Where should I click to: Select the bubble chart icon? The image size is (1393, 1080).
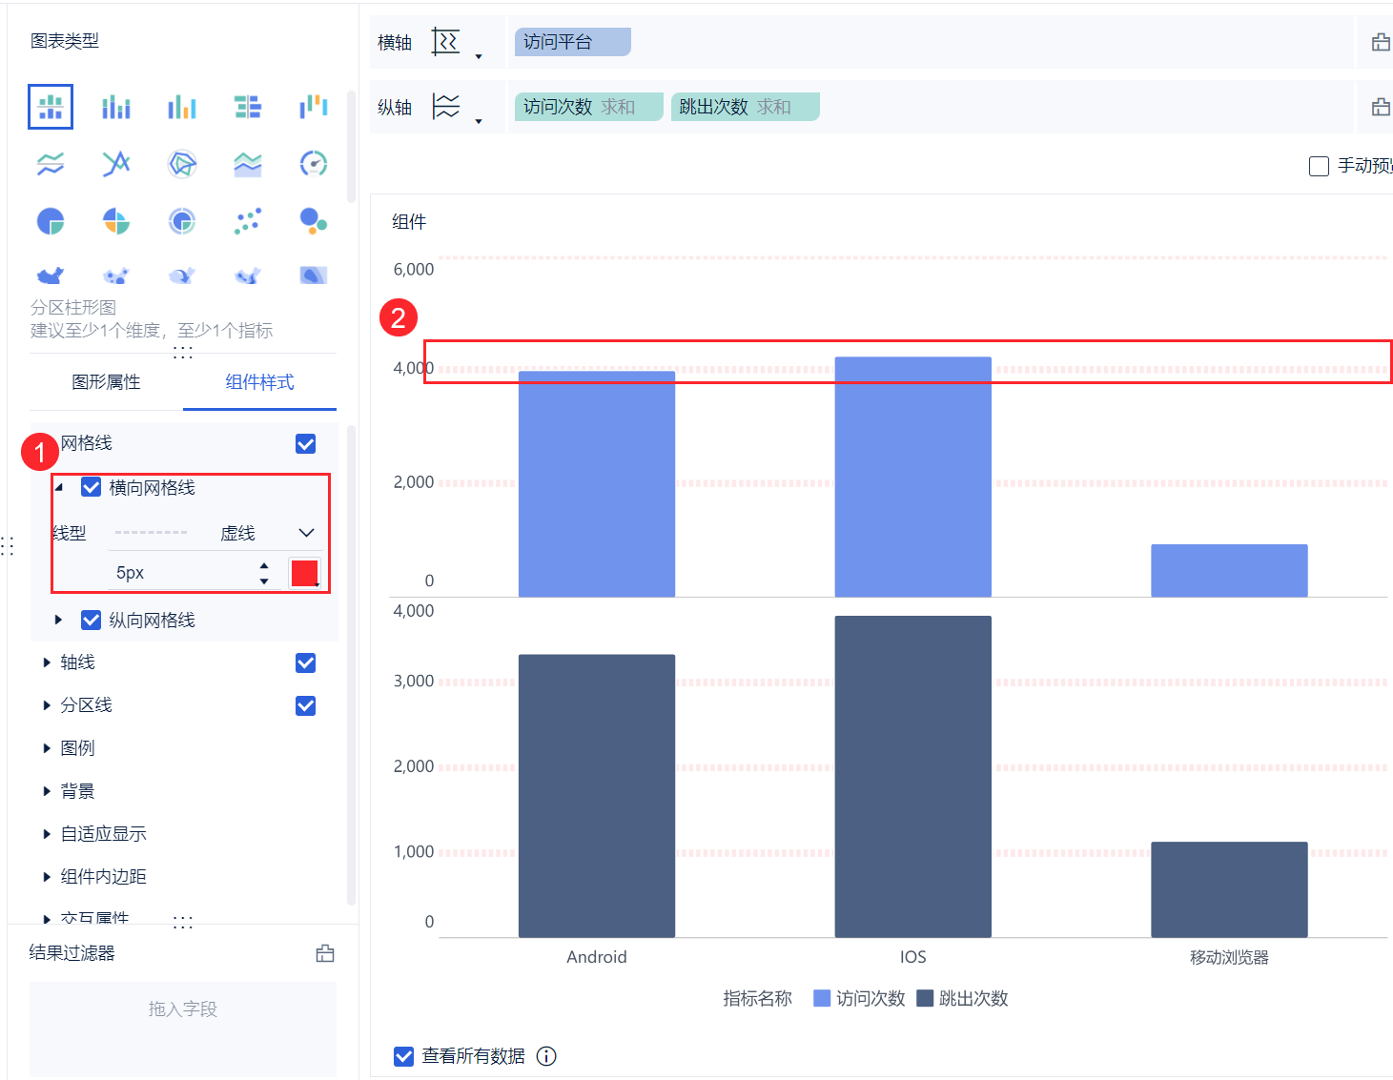click(314, 221)
